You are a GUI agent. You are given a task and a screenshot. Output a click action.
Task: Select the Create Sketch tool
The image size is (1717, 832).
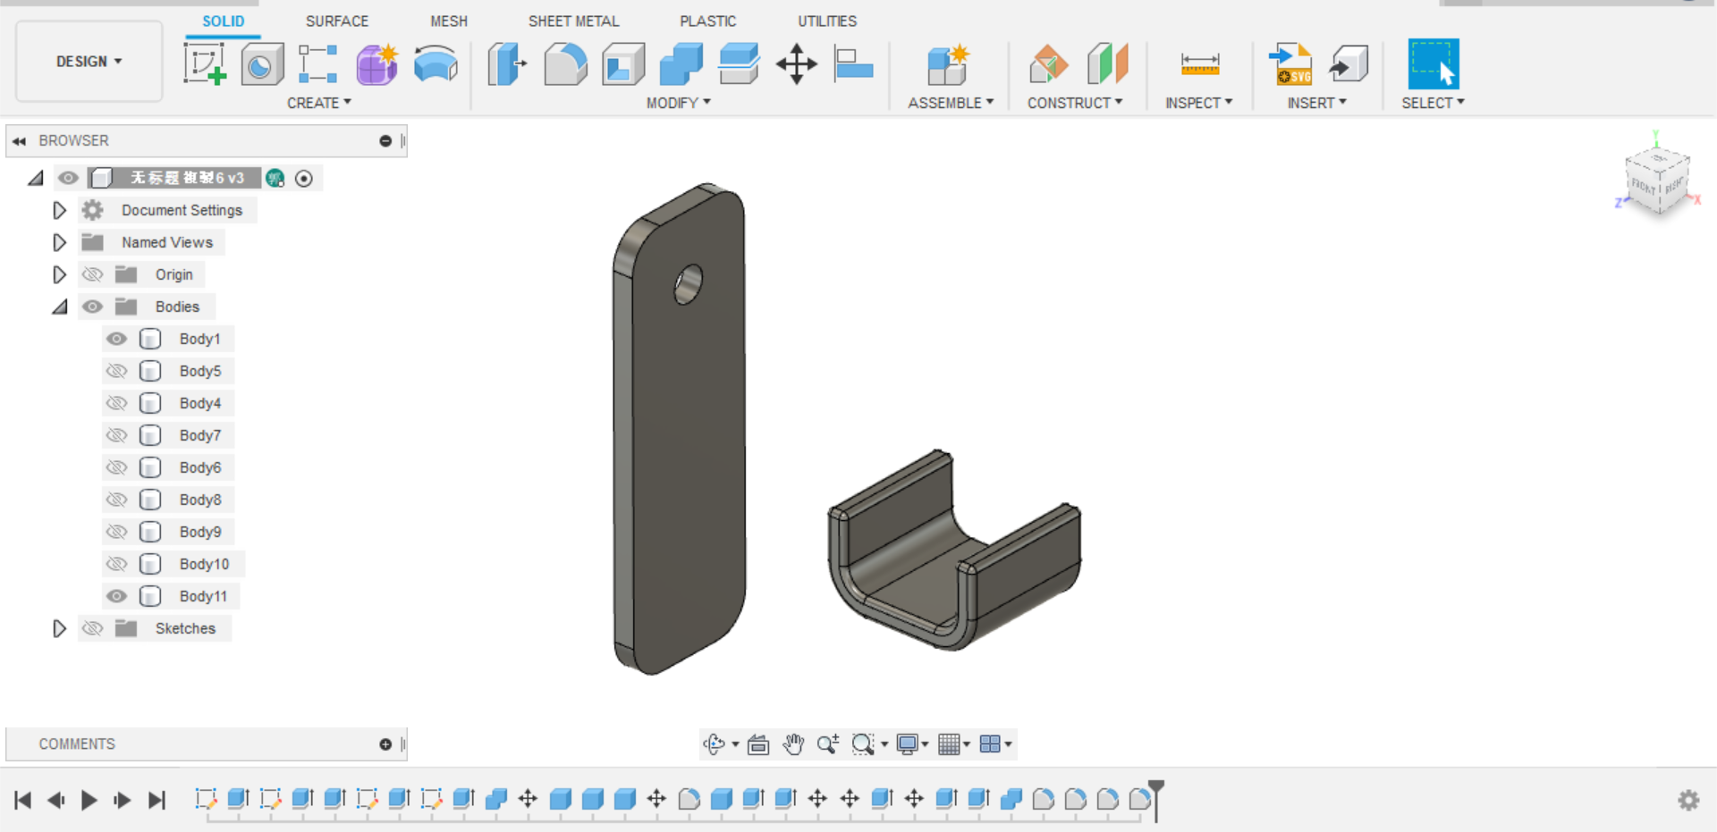tap(206, 63)
